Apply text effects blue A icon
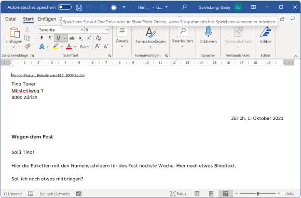The image size is (301, 198). coord(42,46)
